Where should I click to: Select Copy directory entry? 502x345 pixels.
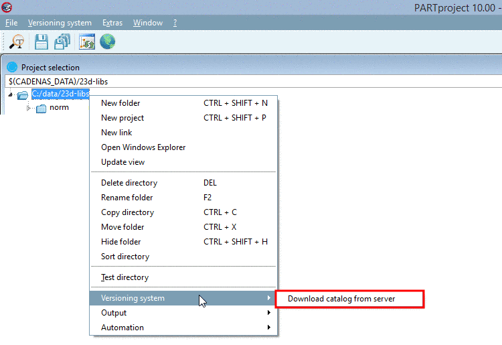[x=183, y=212]
